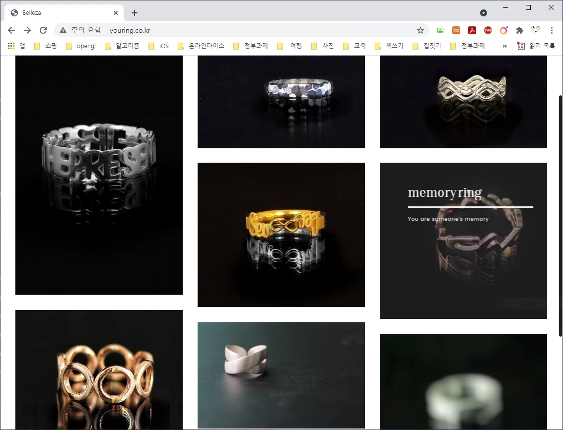This screenshot has height=430, width=563.
Task: Open the hammered silver band ring image
Action: click(281, 102)
